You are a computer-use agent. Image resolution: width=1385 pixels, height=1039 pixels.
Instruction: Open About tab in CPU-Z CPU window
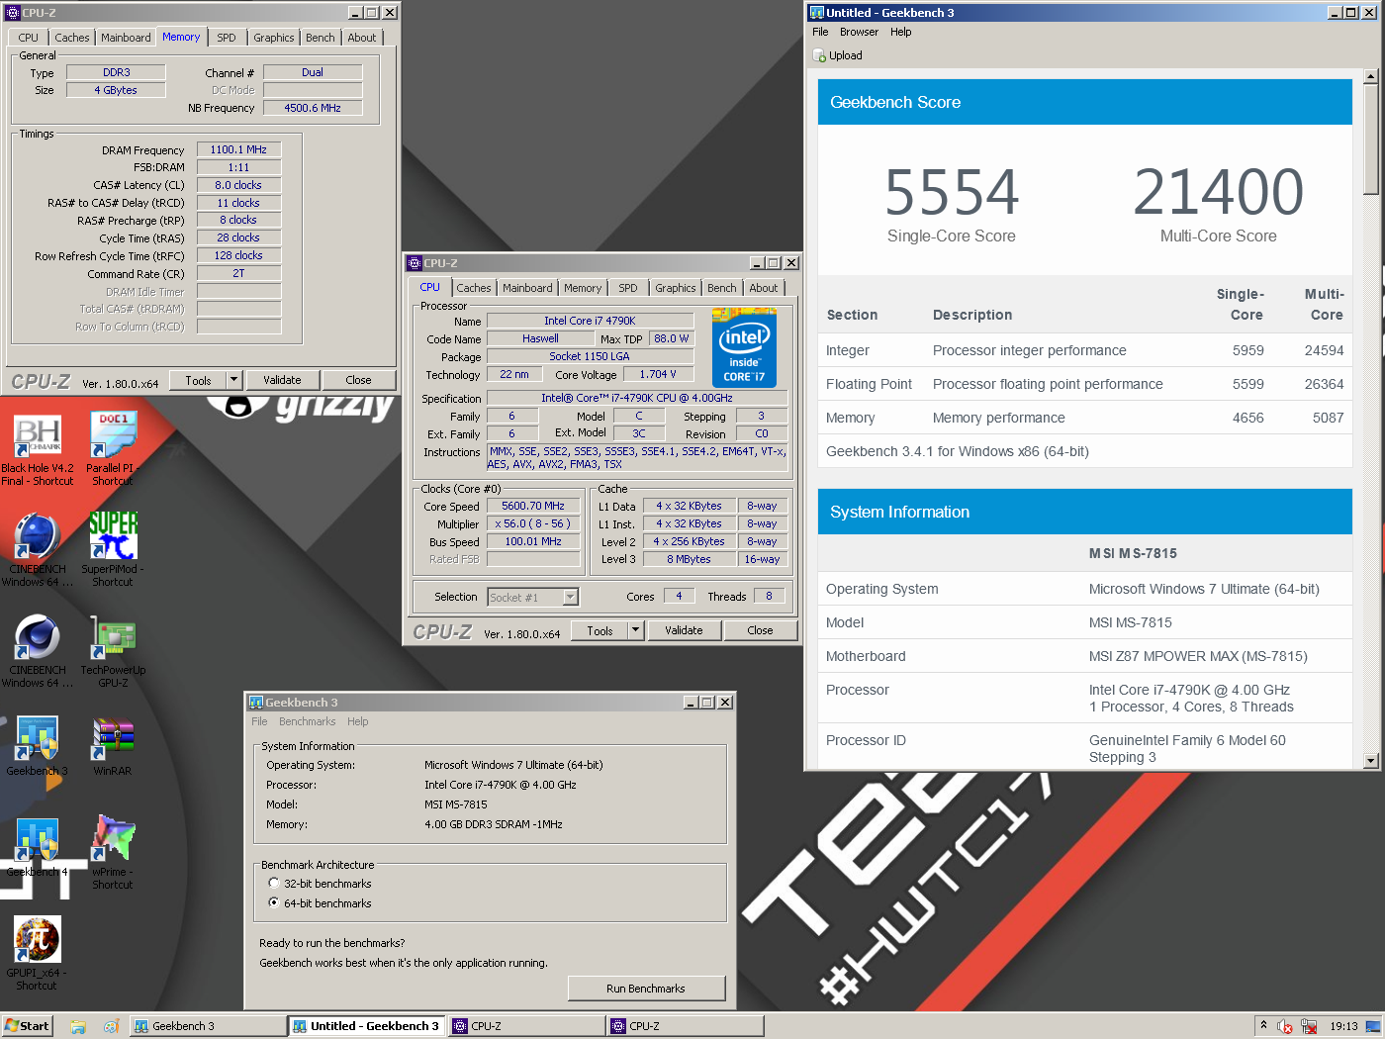pyautogui.click(x=764, y=288)
